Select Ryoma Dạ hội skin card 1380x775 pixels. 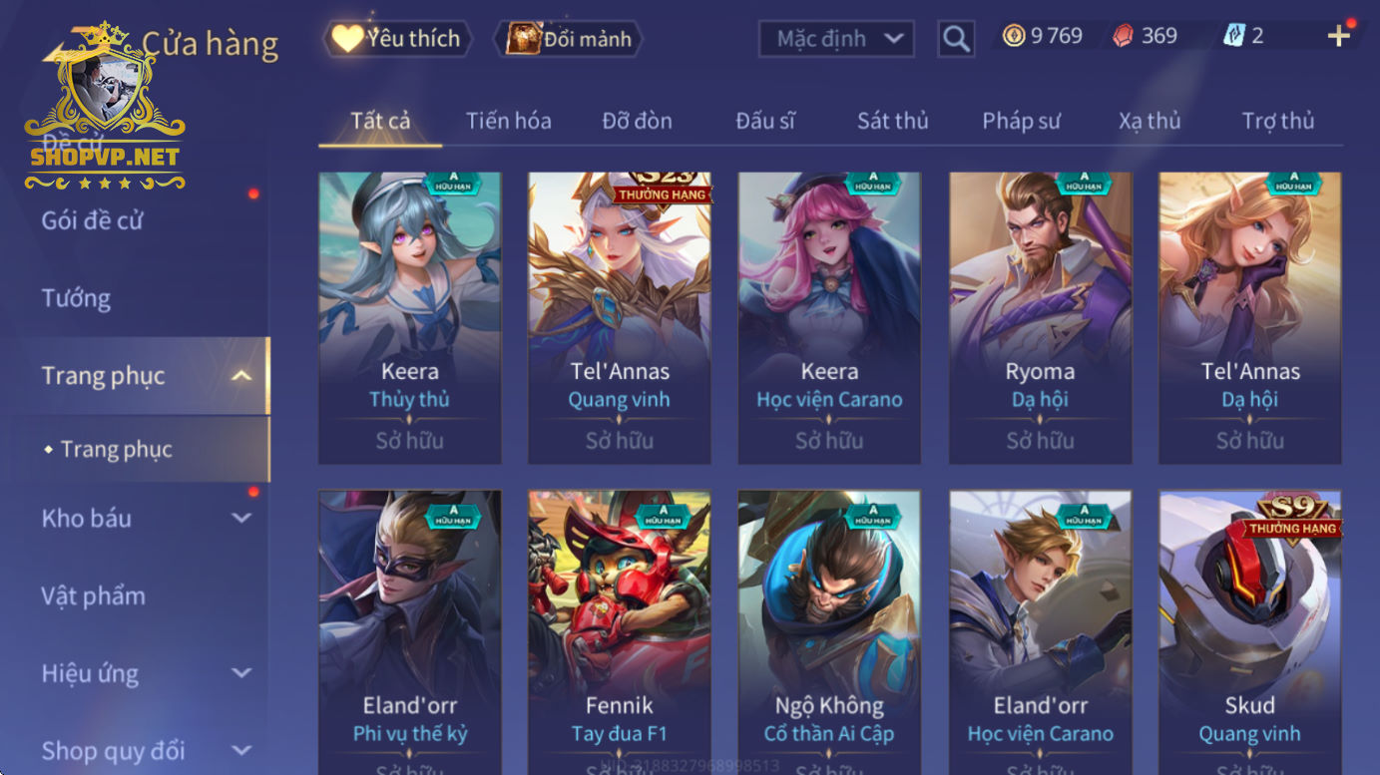(1040, 318)
